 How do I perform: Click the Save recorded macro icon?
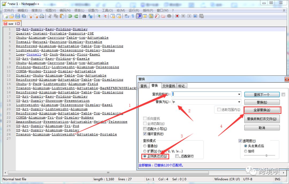point(201,16)
